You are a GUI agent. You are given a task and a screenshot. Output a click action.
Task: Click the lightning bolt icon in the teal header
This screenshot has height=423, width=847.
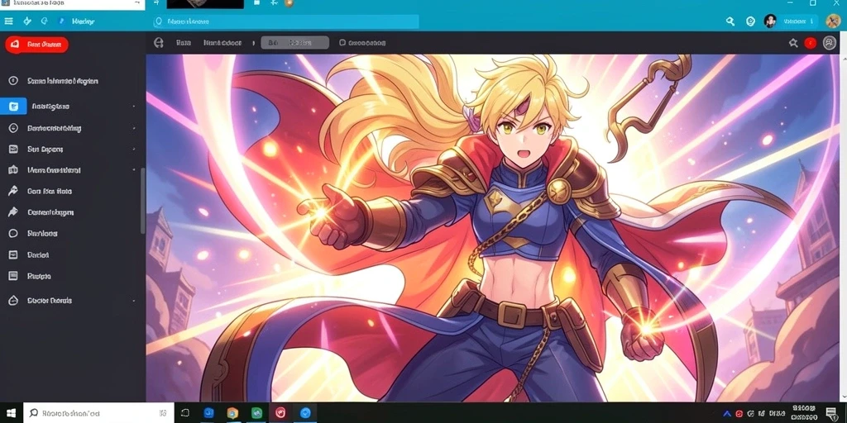pos(27,21)
